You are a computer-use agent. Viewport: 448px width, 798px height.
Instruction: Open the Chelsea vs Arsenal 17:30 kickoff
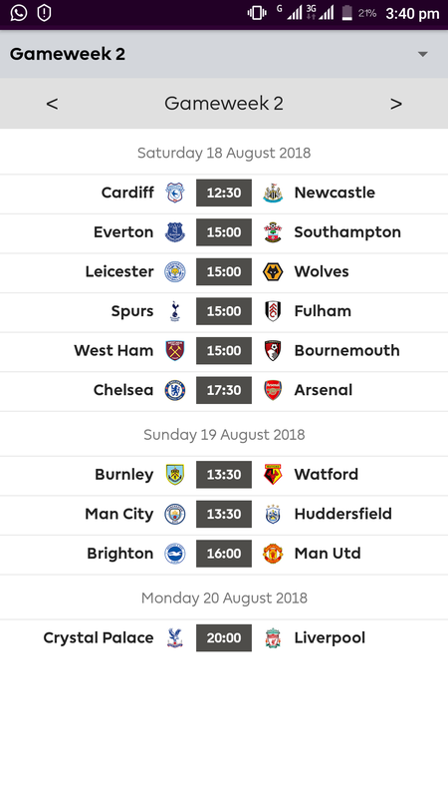[x=224, y=390]
